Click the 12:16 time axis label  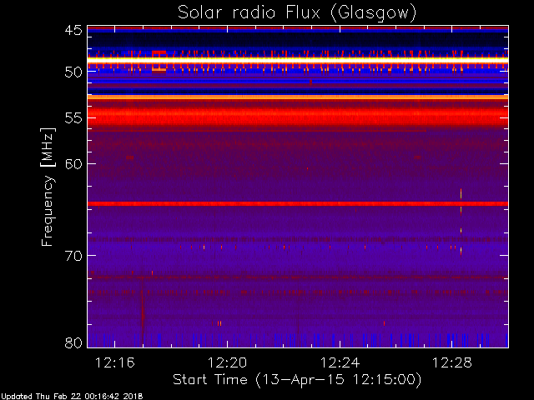click(x=115, y=362)
